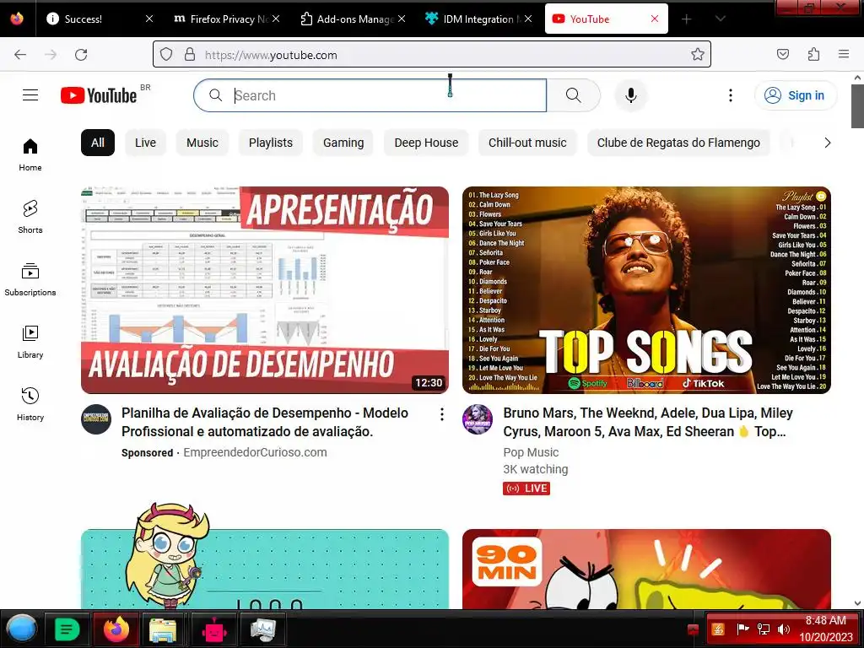Select the Music filter chip
Screen dimensions: 864x648
pyautogui.click(x=202, y=143)
